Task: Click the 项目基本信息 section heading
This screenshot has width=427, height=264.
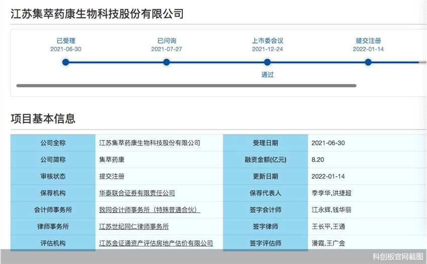Action: click(43, 118)
